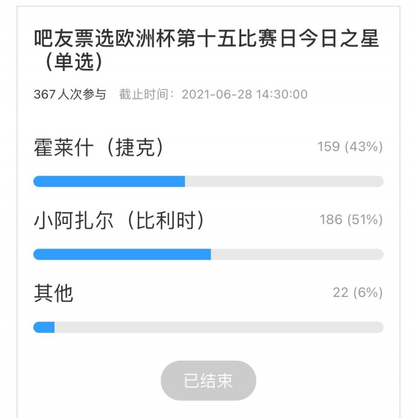Click the blue filled part of 霍莱什 bar
Image resolution: width=417 pixels, height=418 pixels.
click(x=109, y=181)
